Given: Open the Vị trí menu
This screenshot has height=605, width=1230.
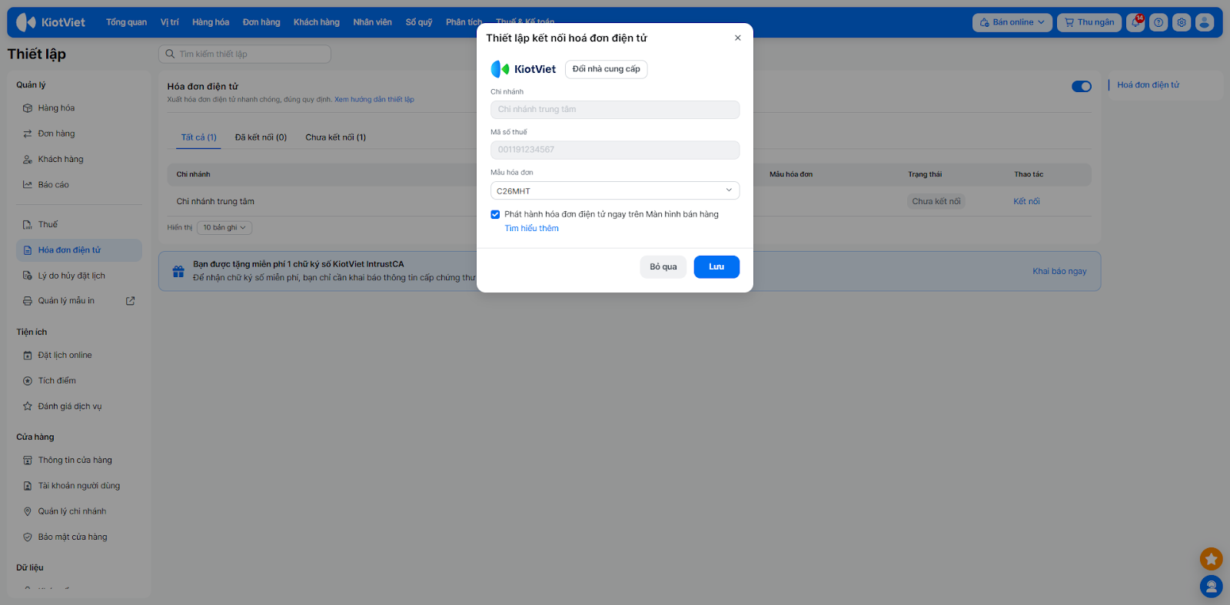Looking at the screenshot, I should pos(169,22).
